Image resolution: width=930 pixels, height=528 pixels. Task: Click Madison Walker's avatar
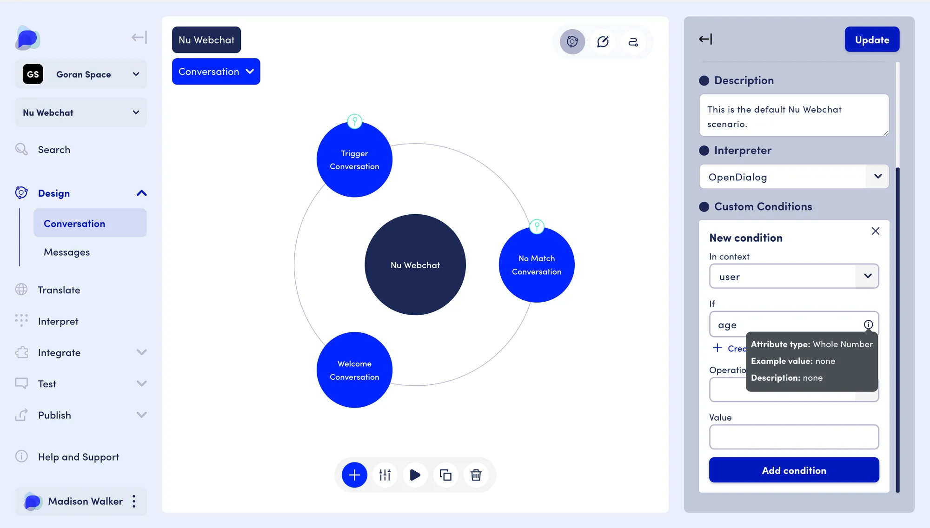point(32,502)
